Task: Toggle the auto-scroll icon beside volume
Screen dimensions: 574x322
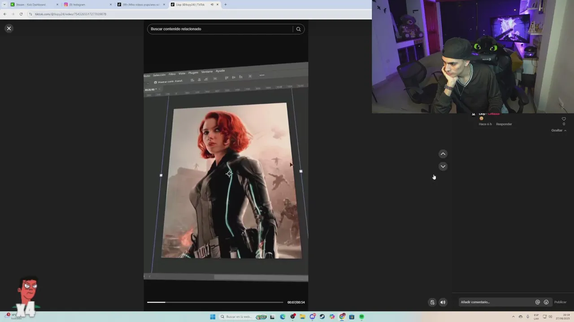Action: [x=432, y=302]
